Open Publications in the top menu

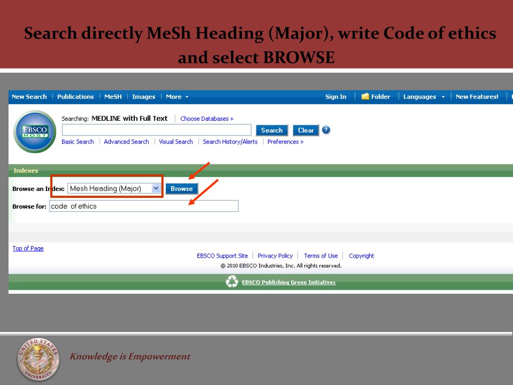(75, 97)
